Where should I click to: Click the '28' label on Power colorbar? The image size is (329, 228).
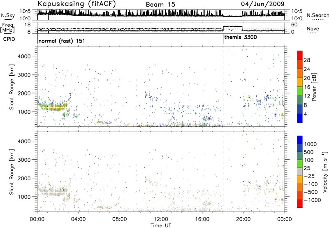point(307,60)
